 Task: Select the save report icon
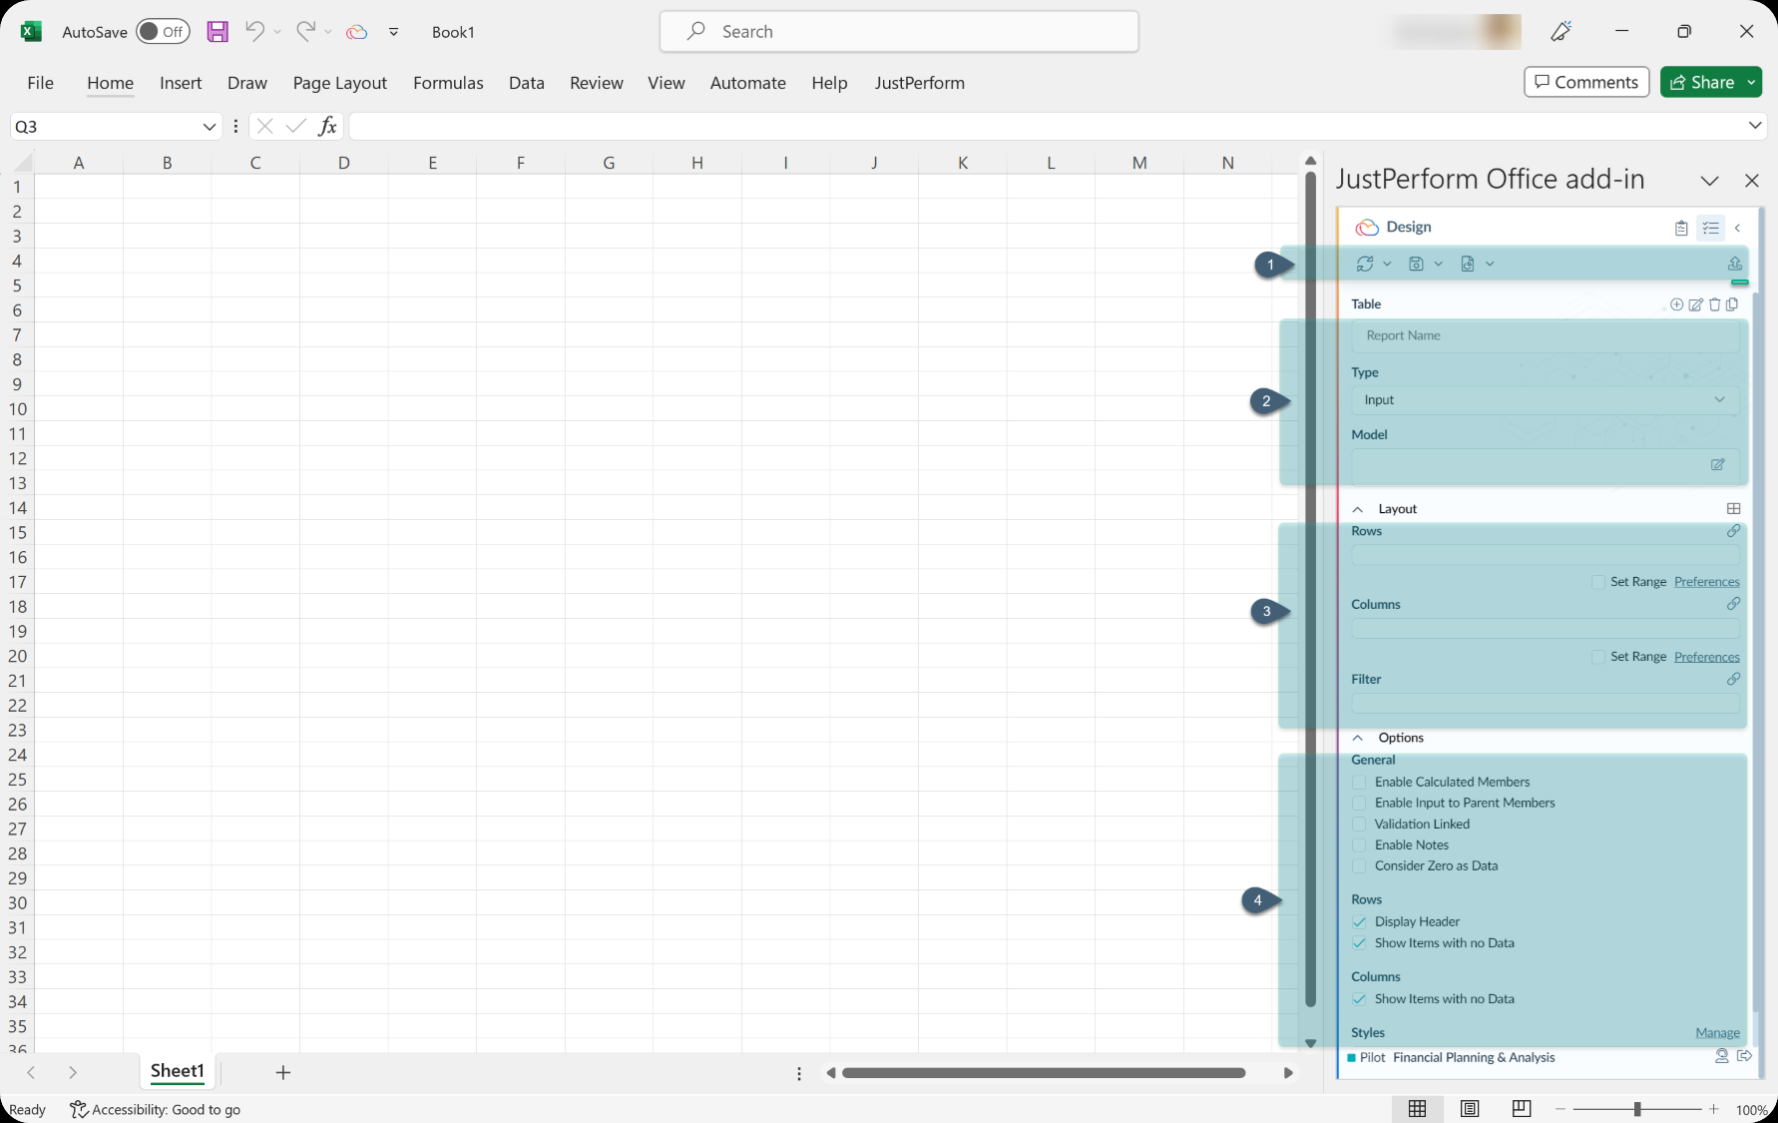1417,264
